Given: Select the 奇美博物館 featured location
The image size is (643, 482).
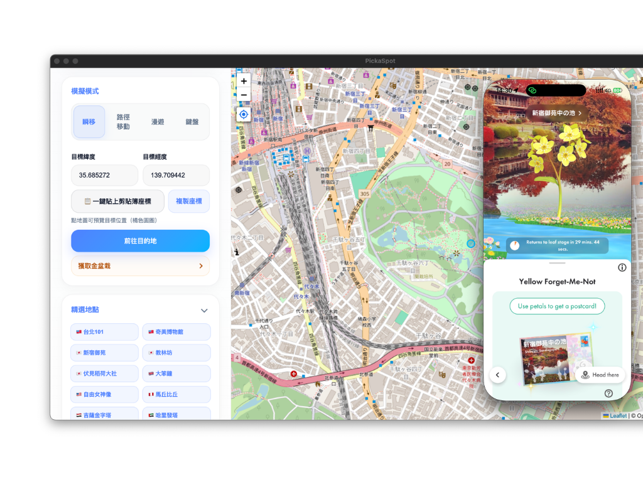Looking at the screenshot, I should (176, 332).
